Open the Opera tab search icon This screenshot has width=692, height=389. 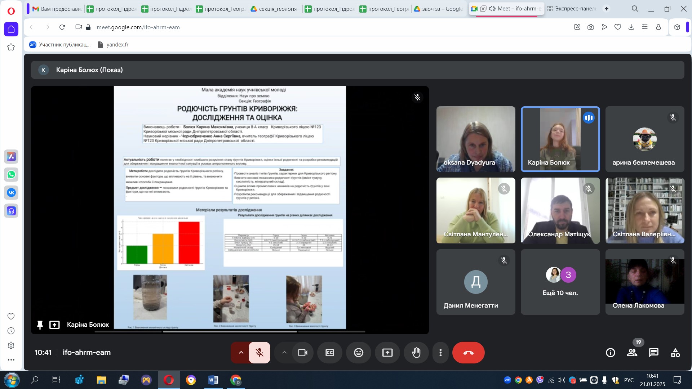click(x=635, y=9)
